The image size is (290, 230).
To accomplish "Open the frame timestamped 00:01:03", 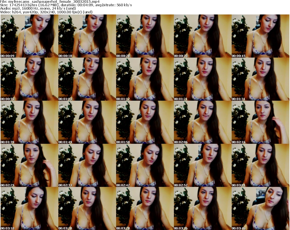I will (87, 79).
